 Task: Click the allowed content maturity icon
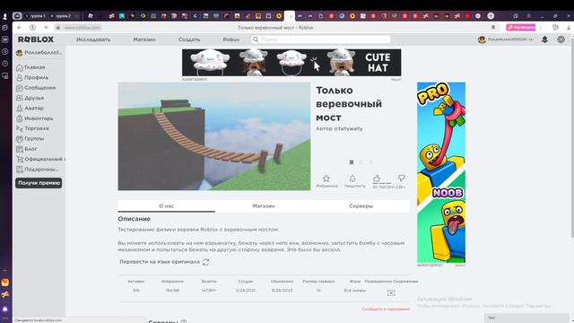pos(391,292)
